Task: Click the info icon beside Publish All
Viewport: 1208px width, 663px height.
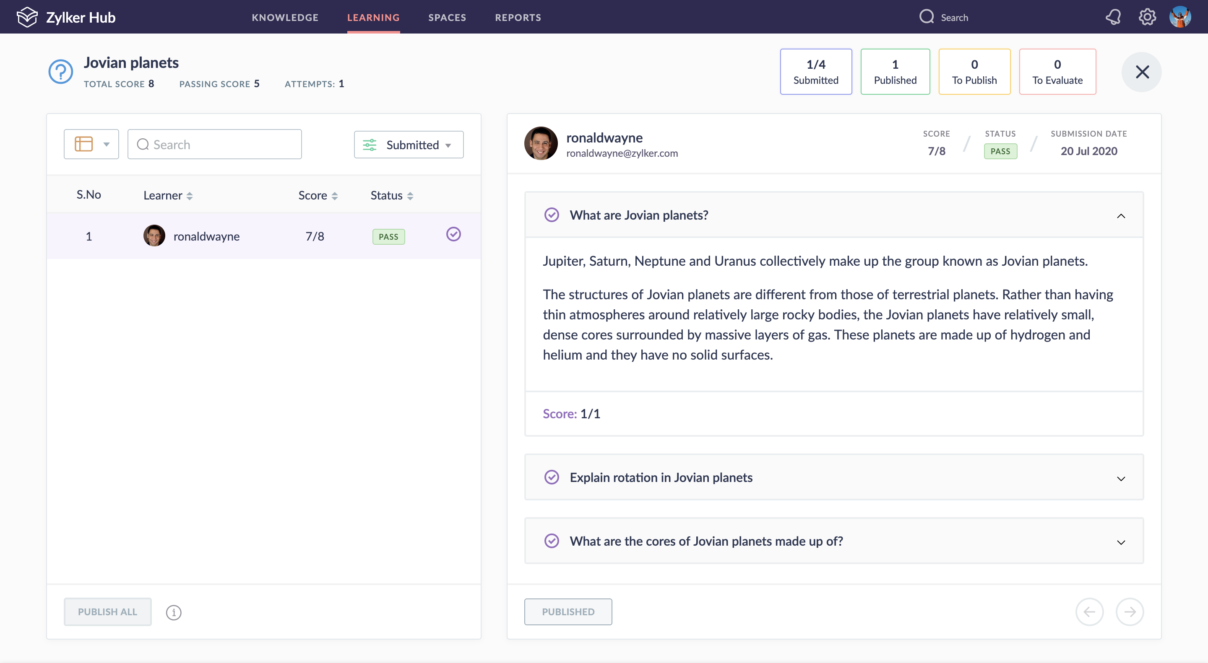Action: coord(174,612)
